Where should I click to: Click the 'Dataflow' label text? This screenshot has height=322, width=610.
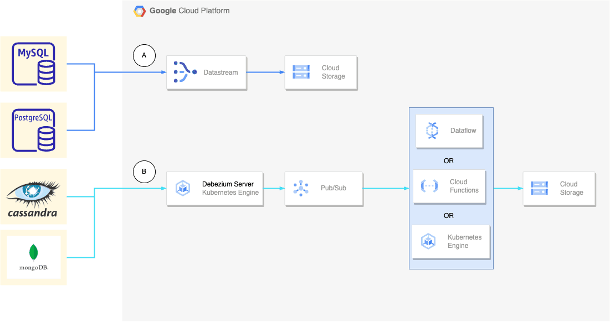(463, 131)
